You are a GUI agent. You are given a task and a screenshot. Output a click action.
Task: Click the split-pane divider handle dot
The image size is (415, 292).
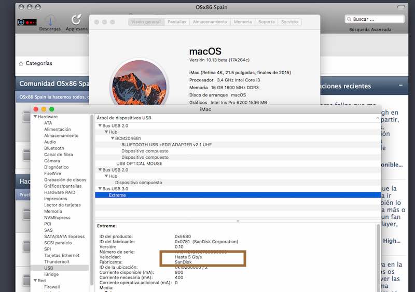coord(238,221)
